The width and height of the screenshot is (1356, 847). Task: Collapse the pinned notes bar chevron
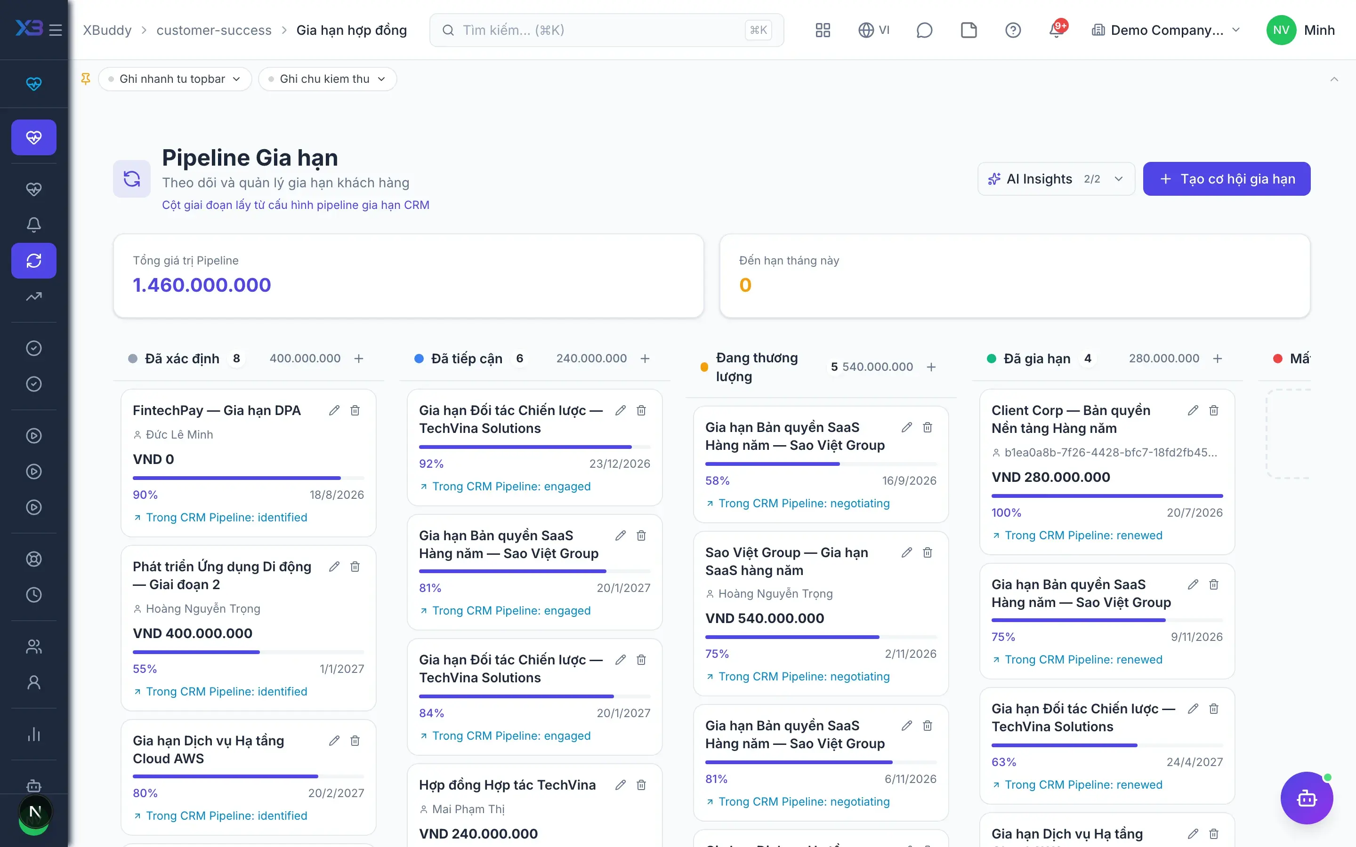pyautogui.click(x=1334, y=79)
